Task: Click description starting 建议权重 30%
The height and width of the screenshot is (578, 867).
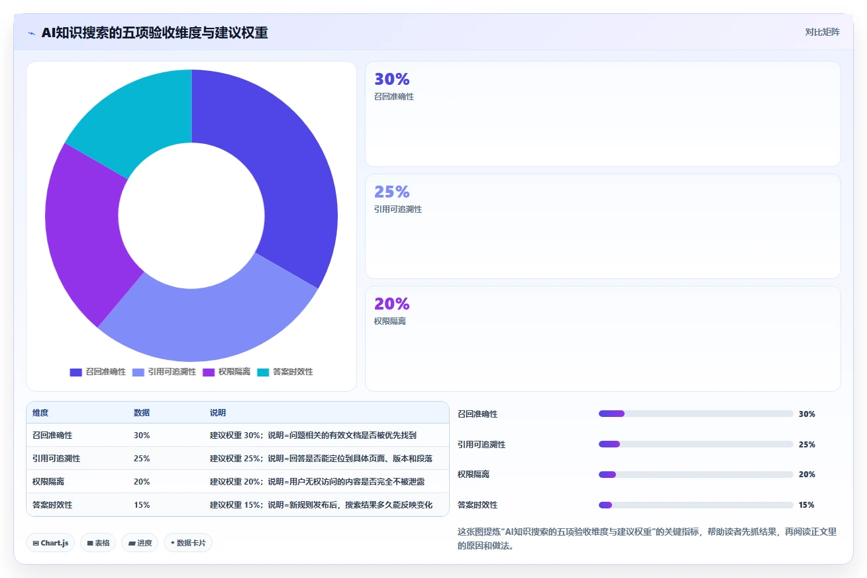Action: pos(313,435)
